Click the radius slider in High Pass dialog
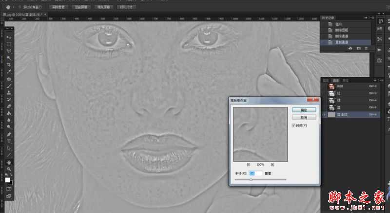Screen dimensions: 390x213 [x=251, y=179]
